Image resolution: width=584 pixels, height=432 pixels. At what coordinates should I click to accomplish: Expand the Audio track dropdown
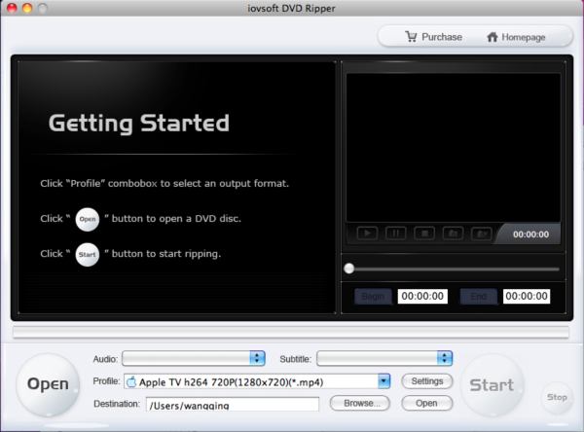(257, 358)
